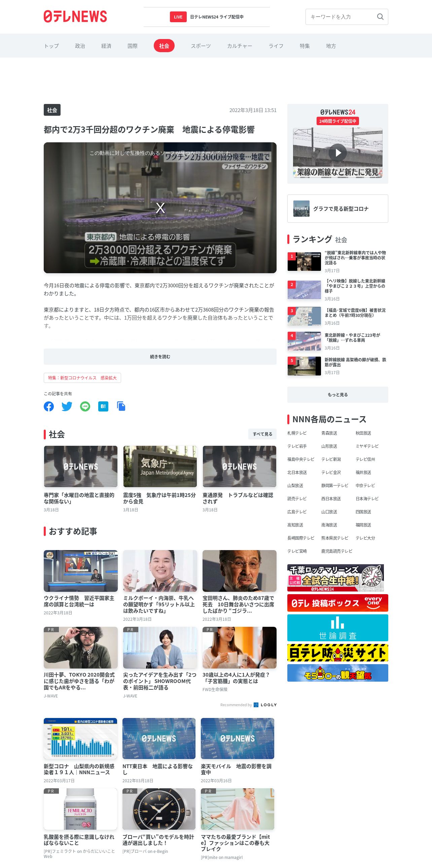Select the 国際 tab
This screenshot has height=864, width=432.
click(x=132, y=46)
